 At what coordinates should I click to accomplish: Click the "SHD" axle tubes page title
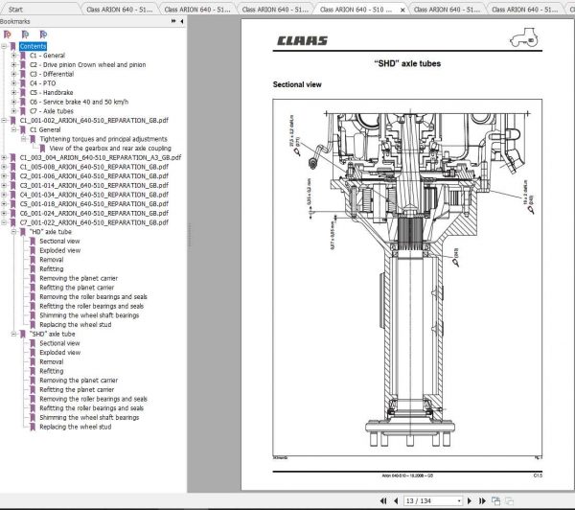[x=407, y=63]
